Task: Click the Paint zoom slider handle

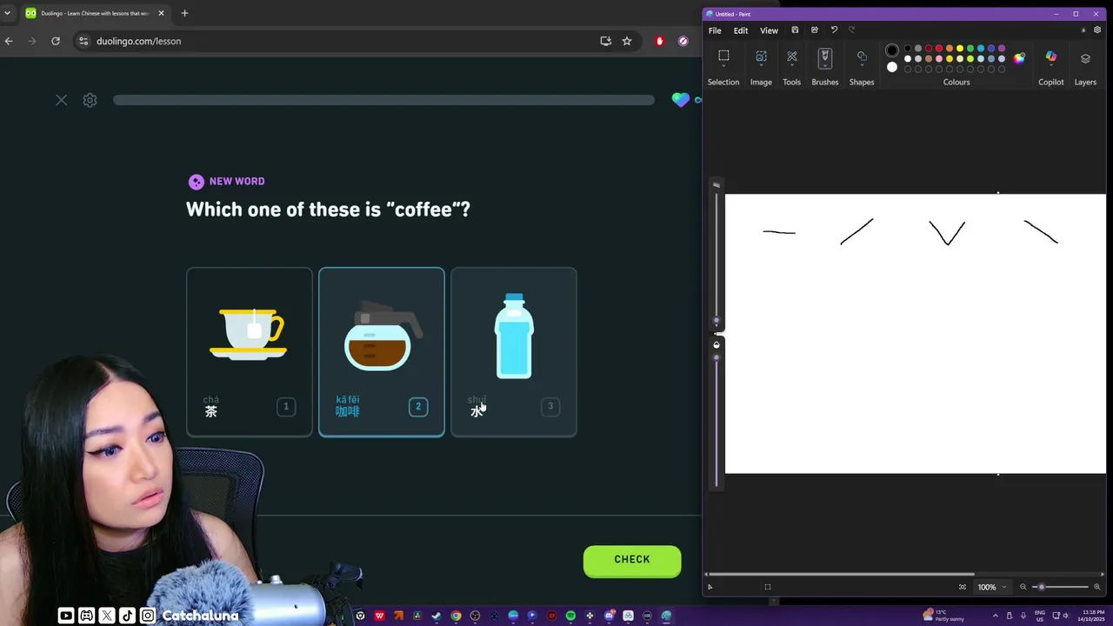Action: [1042, 587]
